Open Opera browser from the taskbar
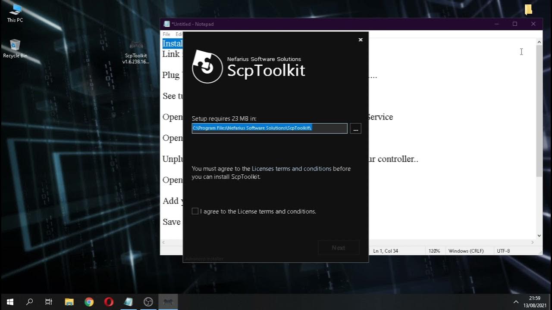Image resolution: width=552 pixels, height=310 pixels. [x=109, y=302]
